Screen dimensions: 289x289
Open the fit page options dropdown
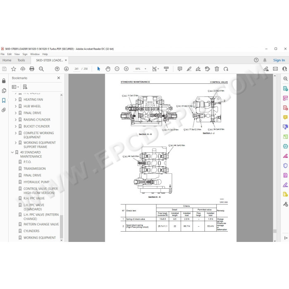point(155,69)
